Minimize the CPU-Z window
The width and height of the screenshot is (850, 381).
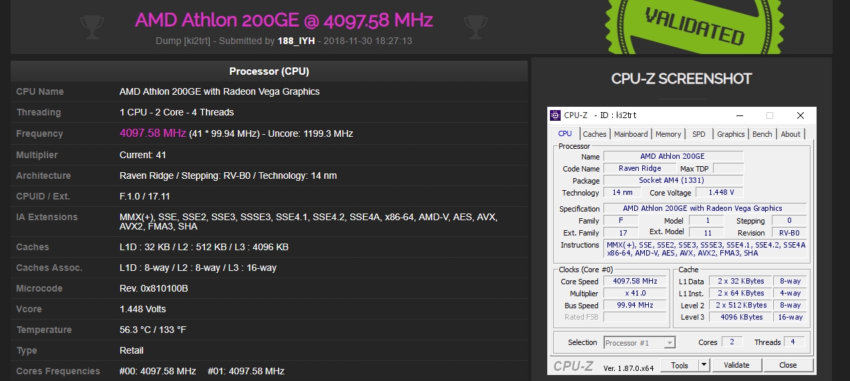coord(739,115)
